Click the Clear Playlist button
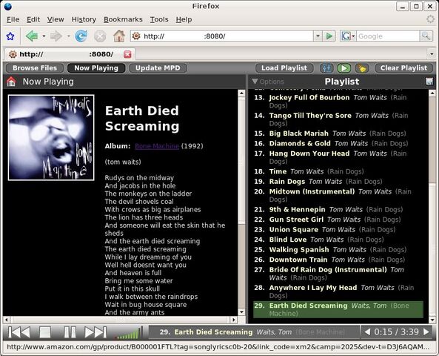The height and width of the screenshot is (356, 439). click(403, 68)
